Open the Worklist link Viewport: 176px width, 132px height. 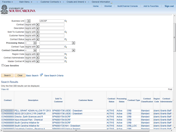(x=108, y=6)
